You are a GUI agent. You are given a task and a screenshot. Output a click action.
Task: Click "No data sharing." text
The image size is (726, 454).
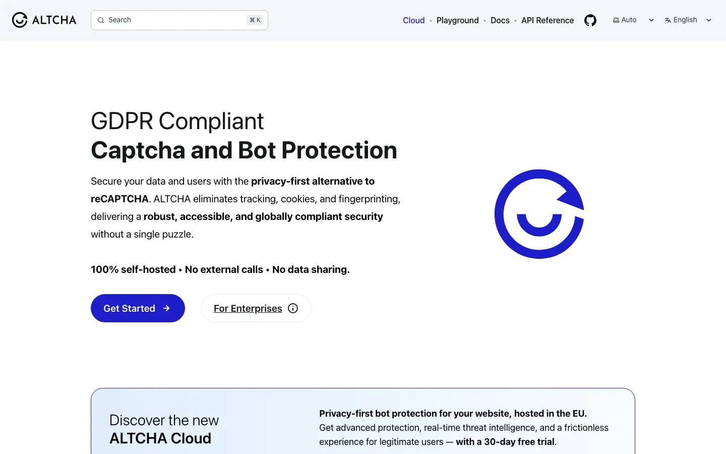(311, 269)
